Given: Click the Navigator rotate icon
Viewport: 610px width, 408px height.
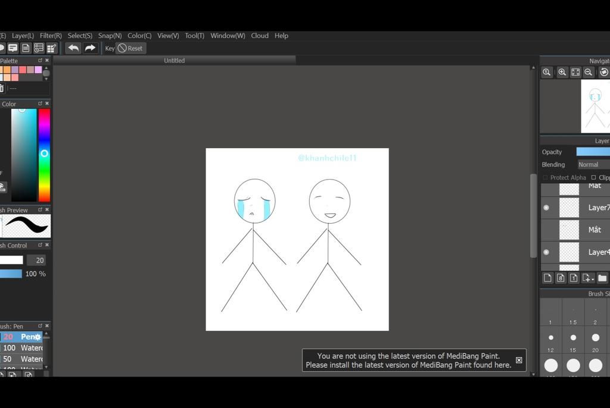Looking at the screenshot, I should pyautogui.click(x=604, y=73).
